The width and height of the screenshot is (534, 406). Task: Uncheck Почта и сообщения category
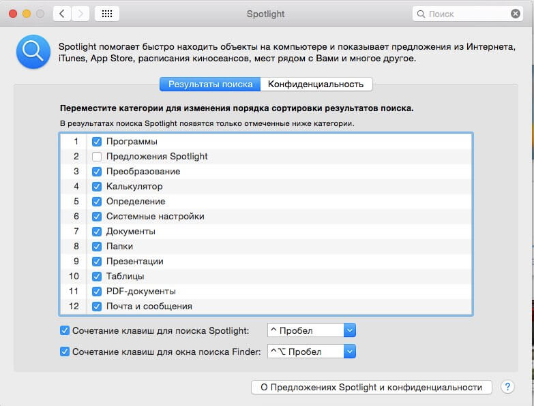click(97, 307)
